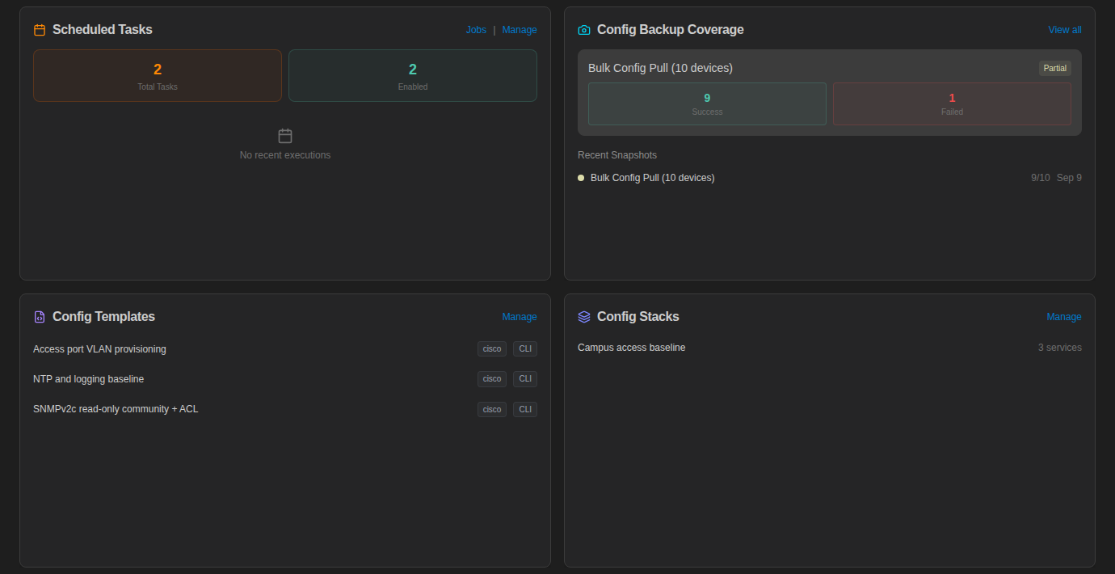Click the Sep 9 snapshot date
1115x574 pixels.
click(1069, 178)
